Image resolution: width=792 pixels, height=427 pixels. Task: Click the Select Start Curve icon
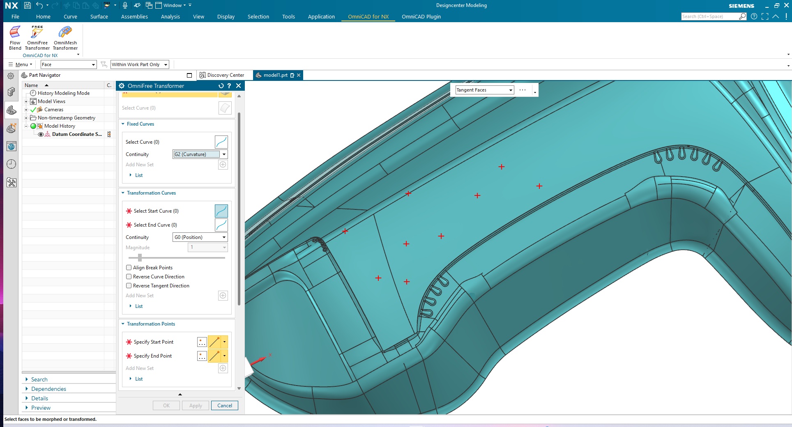coord(221,211)
